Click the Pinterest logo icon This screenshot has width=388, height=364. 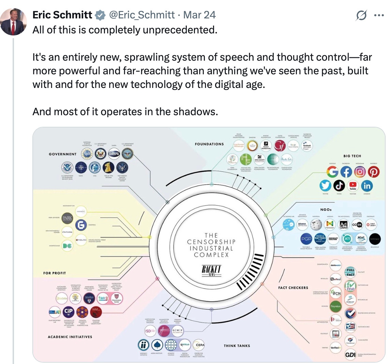[374, 172]
